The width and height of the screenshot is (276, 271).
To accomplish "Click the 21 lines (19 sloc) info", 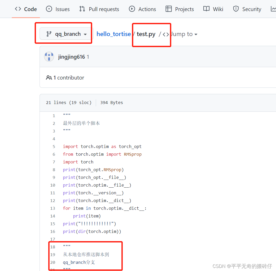I will (x=69, y=102).
